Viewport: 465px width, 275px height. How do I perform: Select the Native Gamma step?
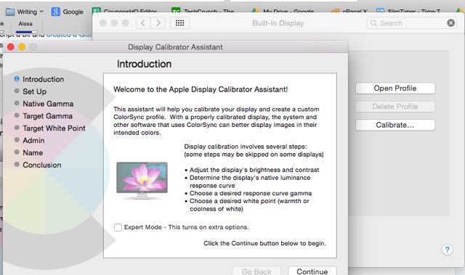pos(44,104)
